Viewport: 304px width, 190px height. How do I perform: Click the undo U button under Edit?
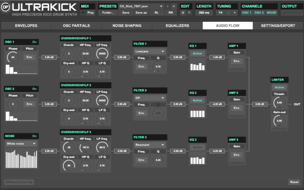coord(183,13)
